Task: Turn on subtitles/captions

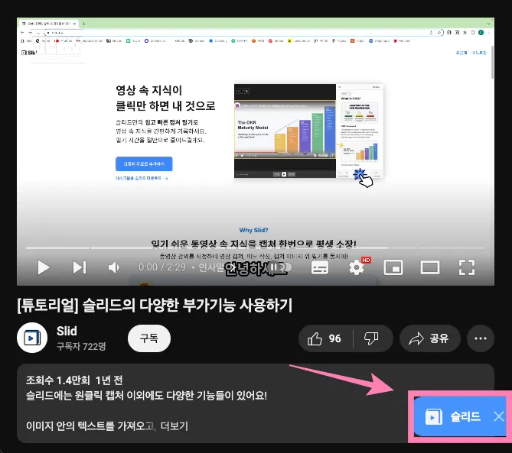Action: coord(320,268)
